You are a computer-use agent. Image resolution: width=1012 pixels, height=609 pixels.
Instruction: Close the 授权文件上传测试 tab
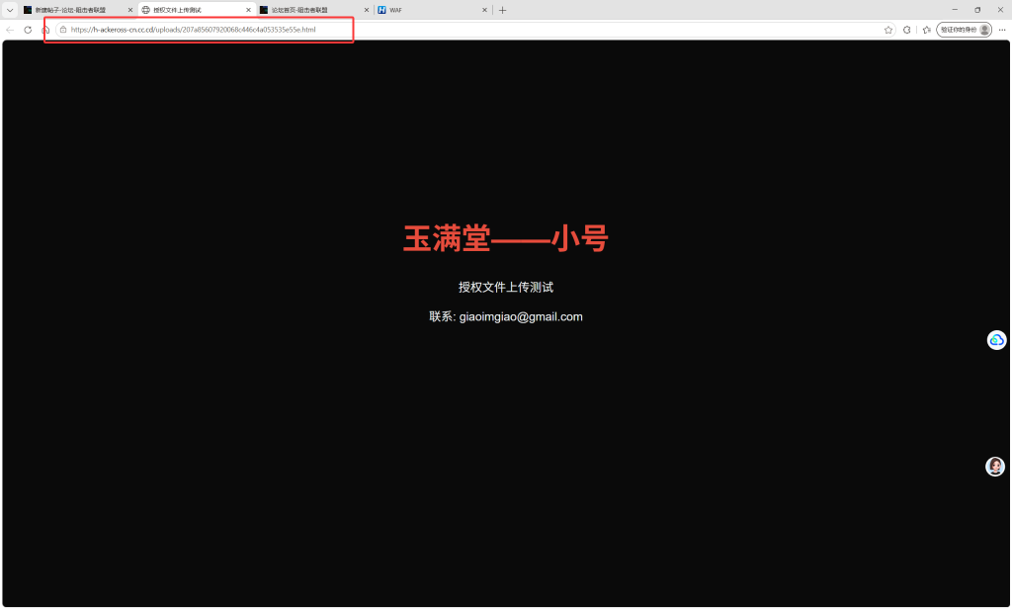tap(248, 10)
